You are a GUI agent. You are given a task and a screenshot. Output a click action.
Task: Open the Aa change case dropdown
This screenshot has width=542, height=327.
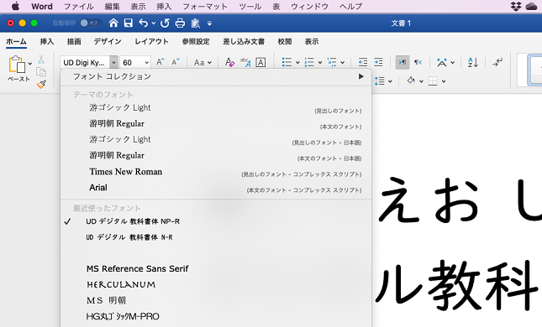click(x=203, y=62)
